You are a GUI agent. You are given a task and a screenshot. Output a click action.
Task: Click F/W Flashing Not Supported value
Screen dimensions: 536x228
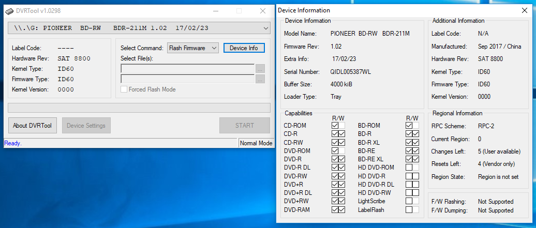(496, 202)
